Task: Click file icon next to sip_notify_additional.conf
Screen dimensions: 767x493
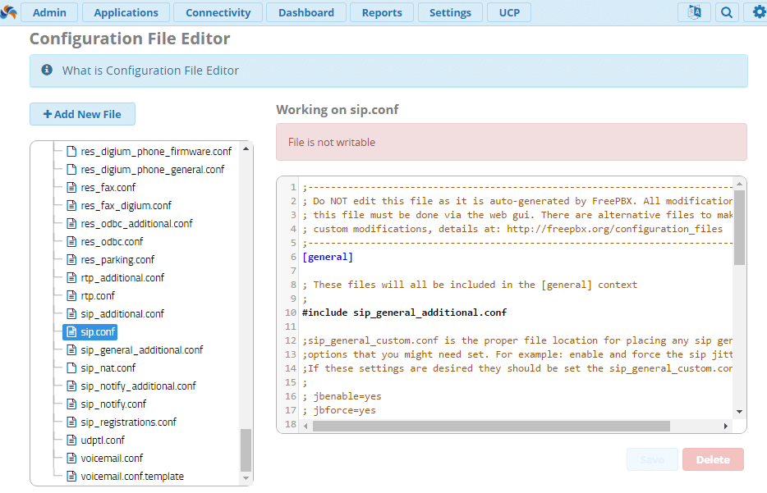Action: coord(71,386)
